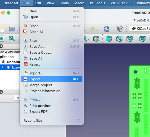Select the Unnamed document in tree

pos(13,62)
